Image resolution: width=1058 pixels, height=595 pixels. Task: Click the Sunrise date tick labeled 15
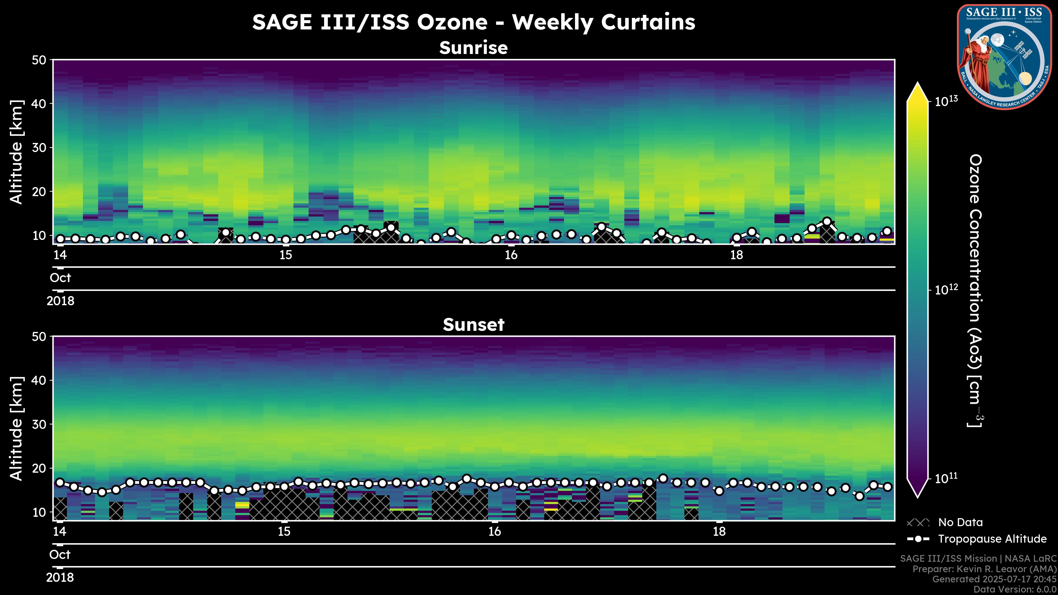click(285, 255)
